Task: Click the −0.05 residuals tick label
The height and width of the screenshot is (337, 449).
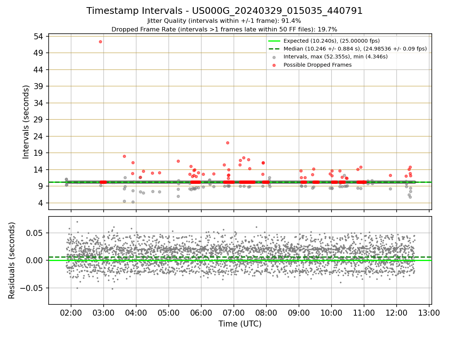Action: [31, 288]
